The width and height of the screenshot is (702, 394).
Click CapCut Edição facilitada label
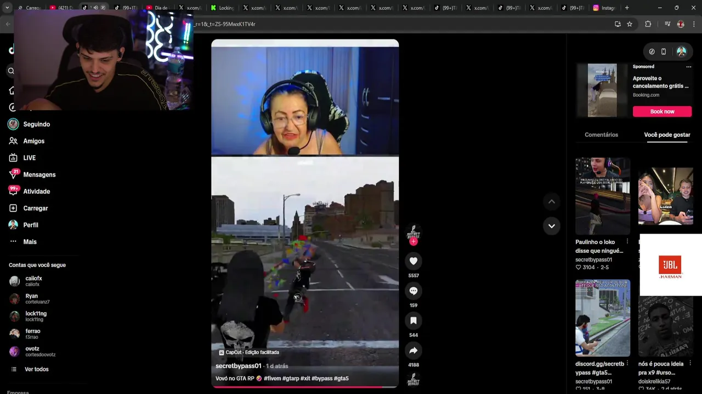tap(249, 352)
